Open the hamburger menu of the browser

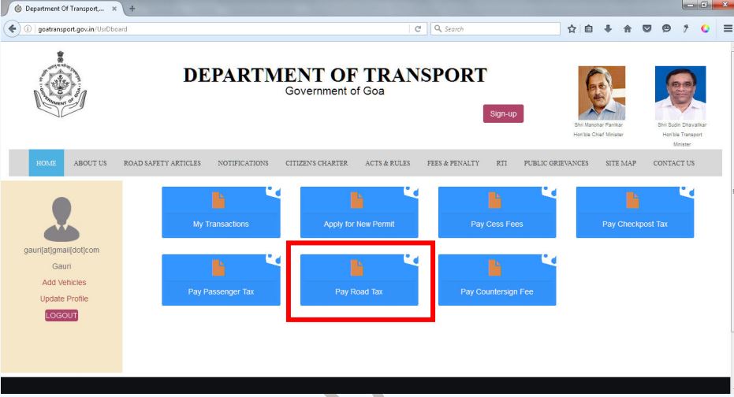coord(728,29)
